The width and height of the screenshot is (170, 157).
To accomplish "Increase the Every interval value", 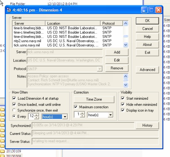I will [37, 115].
